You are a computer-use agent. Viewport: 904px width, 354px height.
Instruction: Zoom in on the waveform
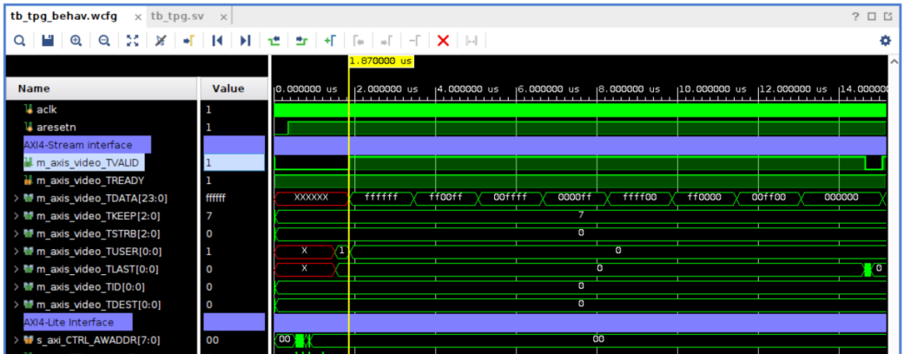[76, 41]
